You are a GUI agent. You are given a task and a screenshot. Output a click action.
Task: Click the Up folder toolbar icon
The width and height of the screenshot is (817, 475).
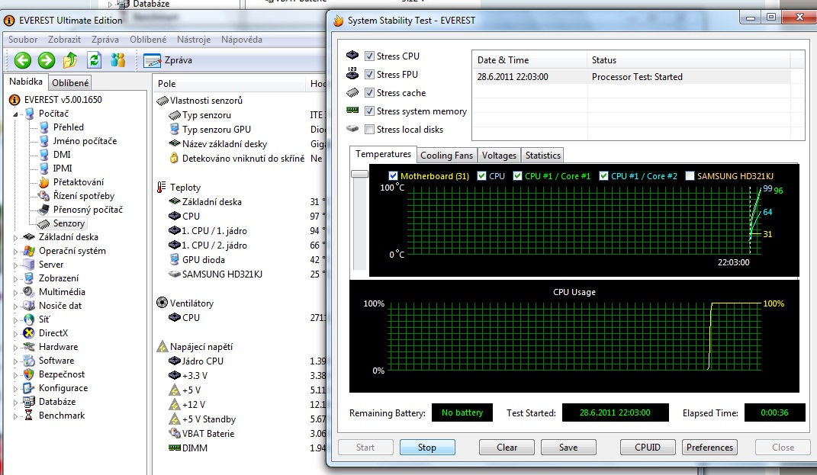(x=70, y=60)
